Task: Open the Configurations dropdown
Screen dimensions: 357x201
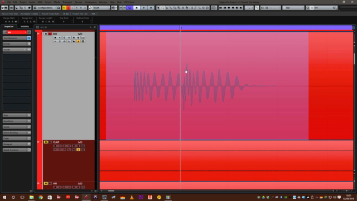Action: (x=46, y=8)
